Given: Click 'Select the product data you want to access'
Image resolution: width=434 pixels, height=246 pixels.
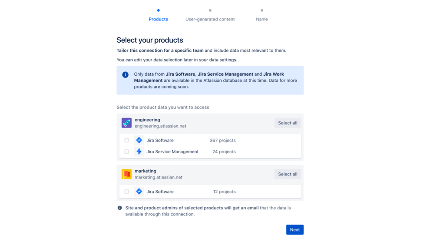Looking at the screenshot, I should (163, 108).
